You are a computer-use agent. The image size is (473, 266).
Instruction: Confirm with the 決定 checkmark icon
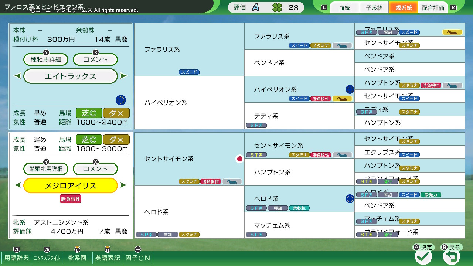[x=423, y=256]
